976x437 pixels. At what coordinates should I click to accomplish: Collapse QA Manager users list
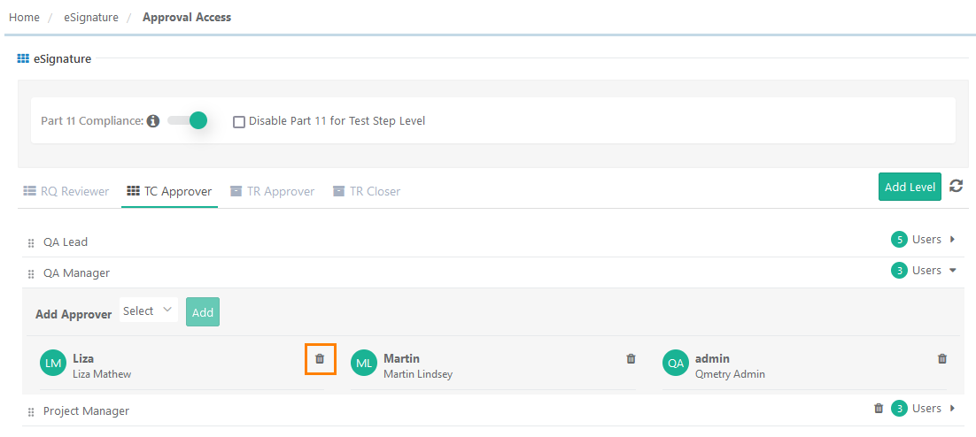pyautogui.click(x=952, y=271)
